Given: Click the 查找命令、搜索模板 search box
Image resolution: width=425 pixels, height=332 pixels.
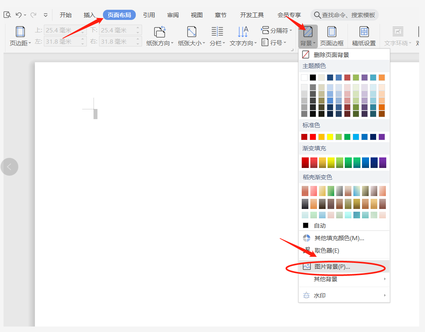Looking at the screenshot, I should click(344, 15).
